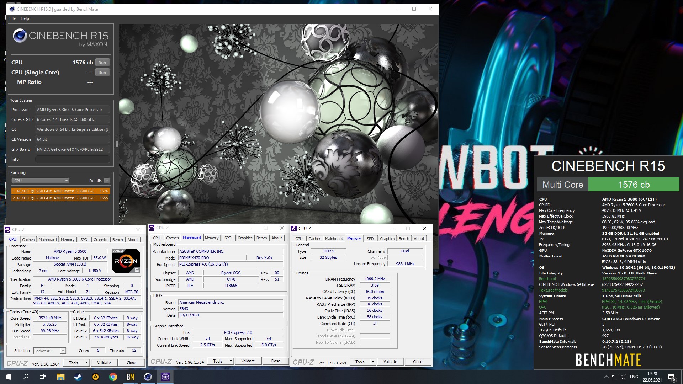683x384 pixels.
Task: Open SPD tab in left CPU-Z window
Action: pyautogui.click(x=84, y=240)
